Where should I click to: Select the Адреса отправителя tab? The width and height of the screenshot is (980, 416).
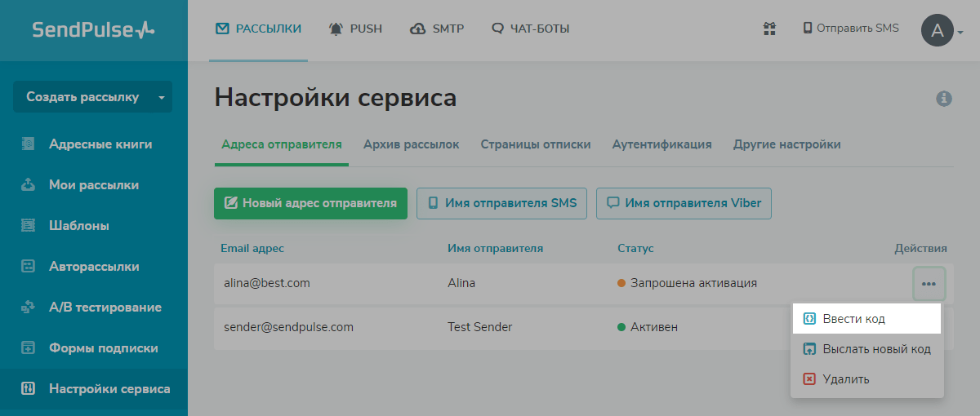(282, 144)
